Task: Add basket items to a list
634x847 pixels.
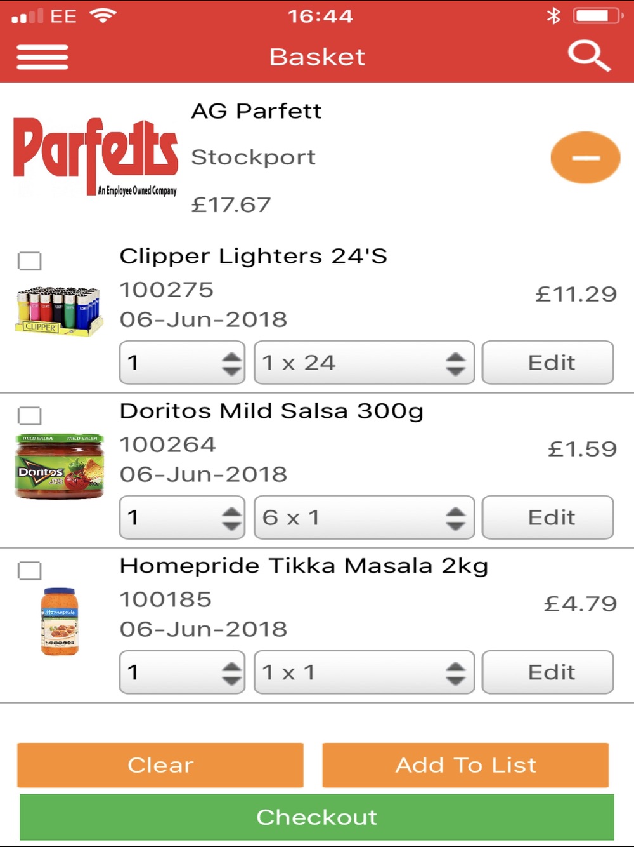Action: tap(465, 765)
